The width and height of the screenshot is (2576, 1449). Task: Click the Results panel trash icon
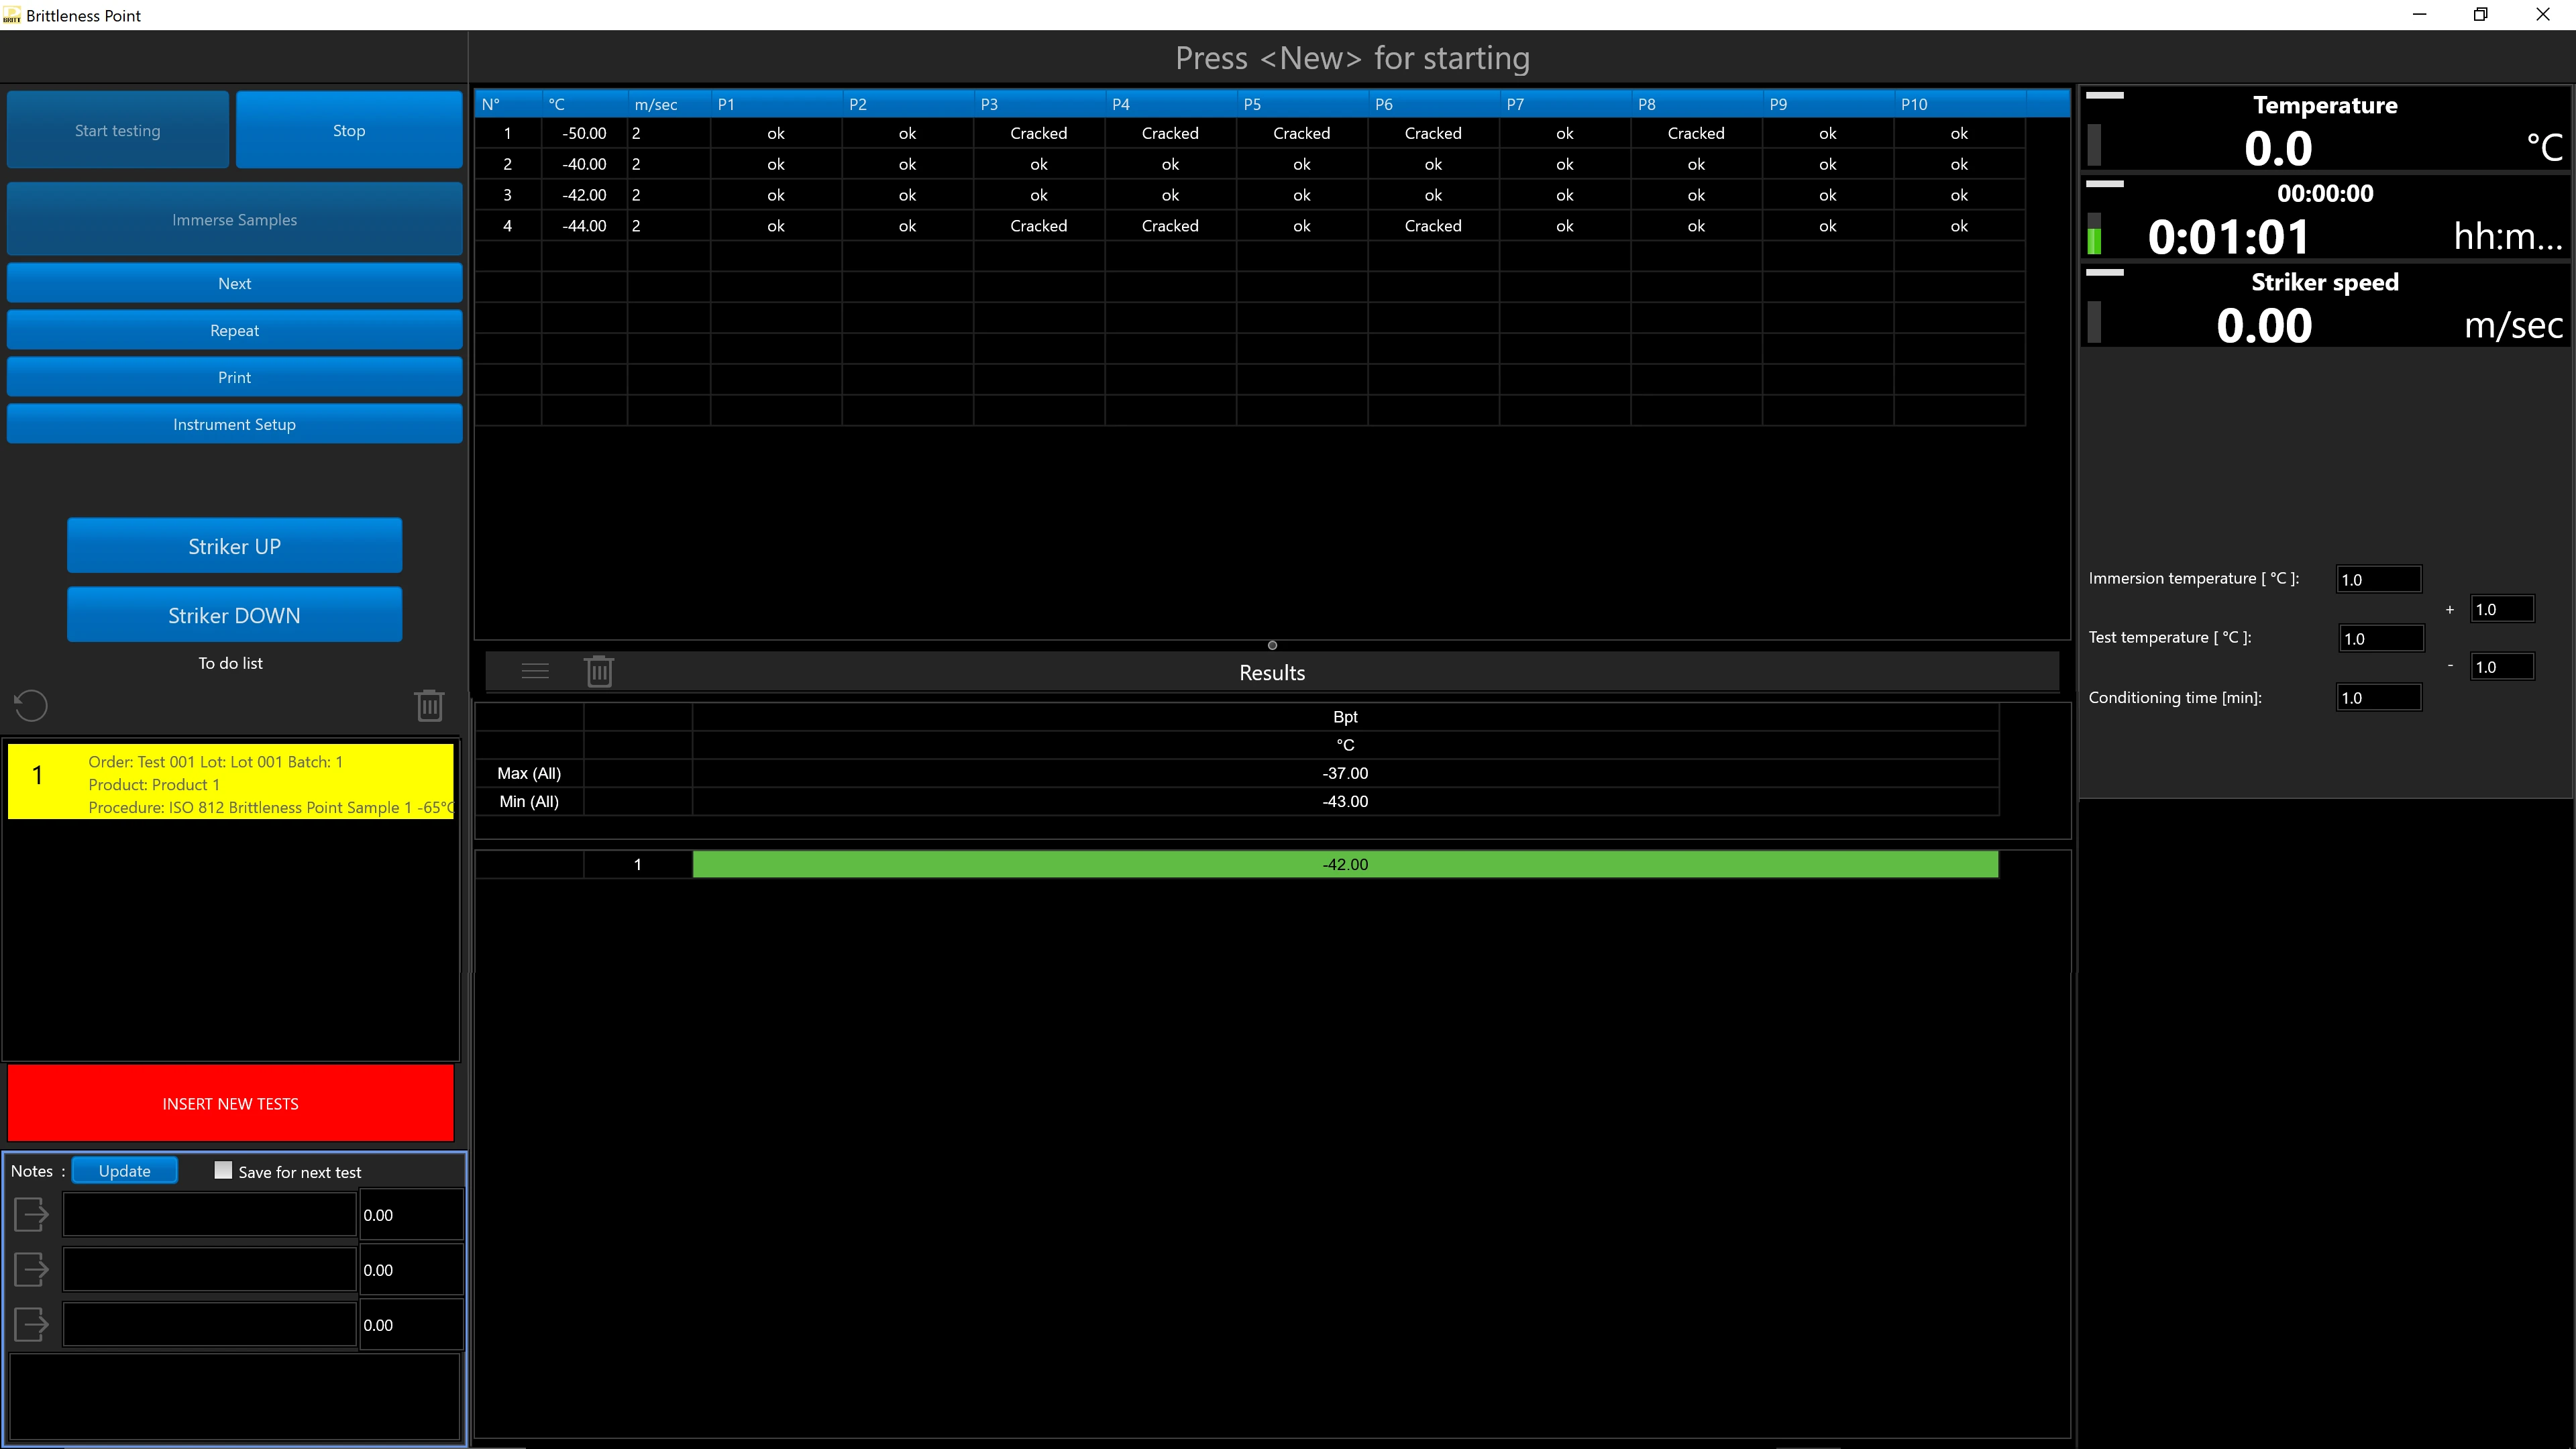[x=599, y=671]
